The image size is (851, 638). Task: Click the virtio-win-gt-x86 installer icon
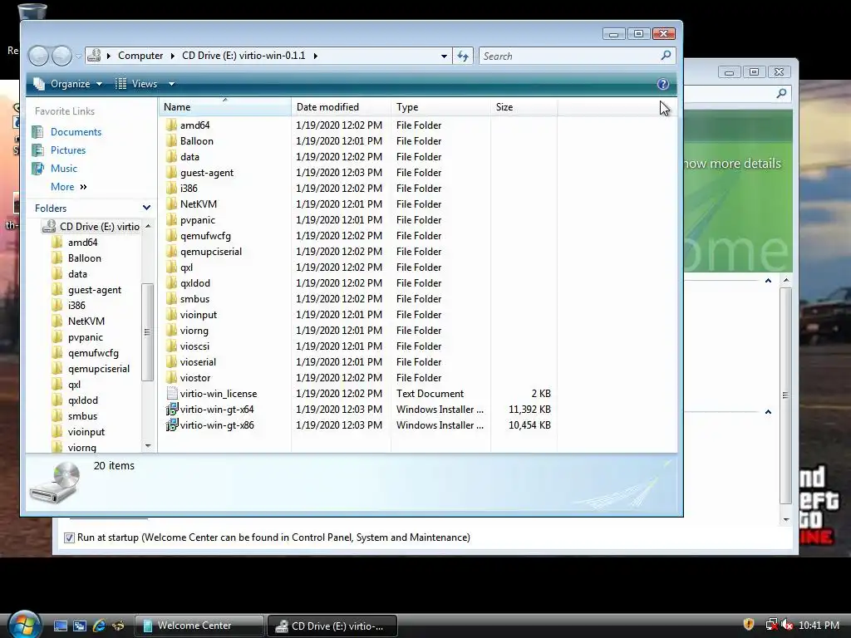click(x=171, y=425)
